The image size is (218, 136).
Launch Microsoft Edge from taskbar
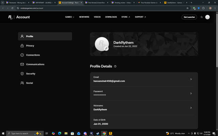coord(60,133)
